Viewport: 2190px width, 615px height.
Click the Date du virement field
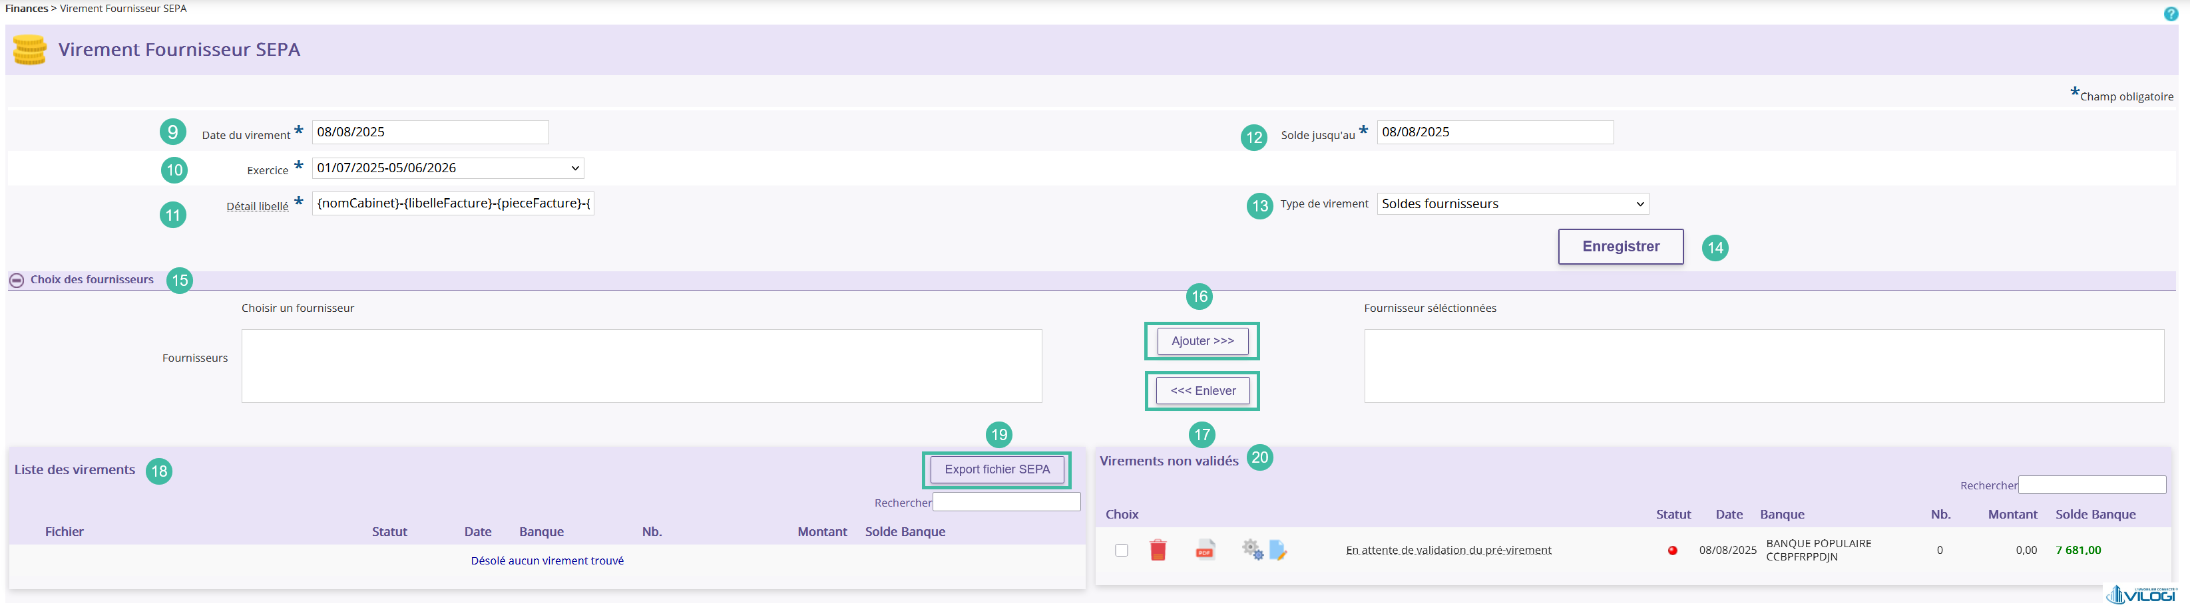(430, 132)
